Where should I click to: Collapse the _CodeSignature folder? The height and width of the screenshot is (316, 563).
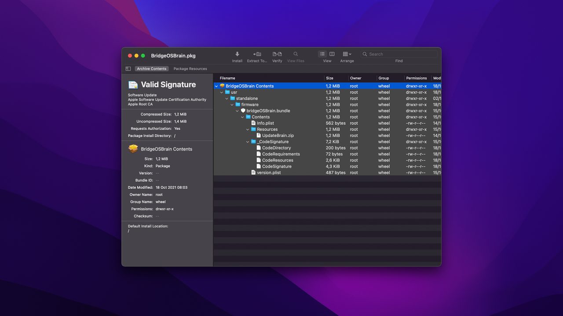click(x=248, y=142)
